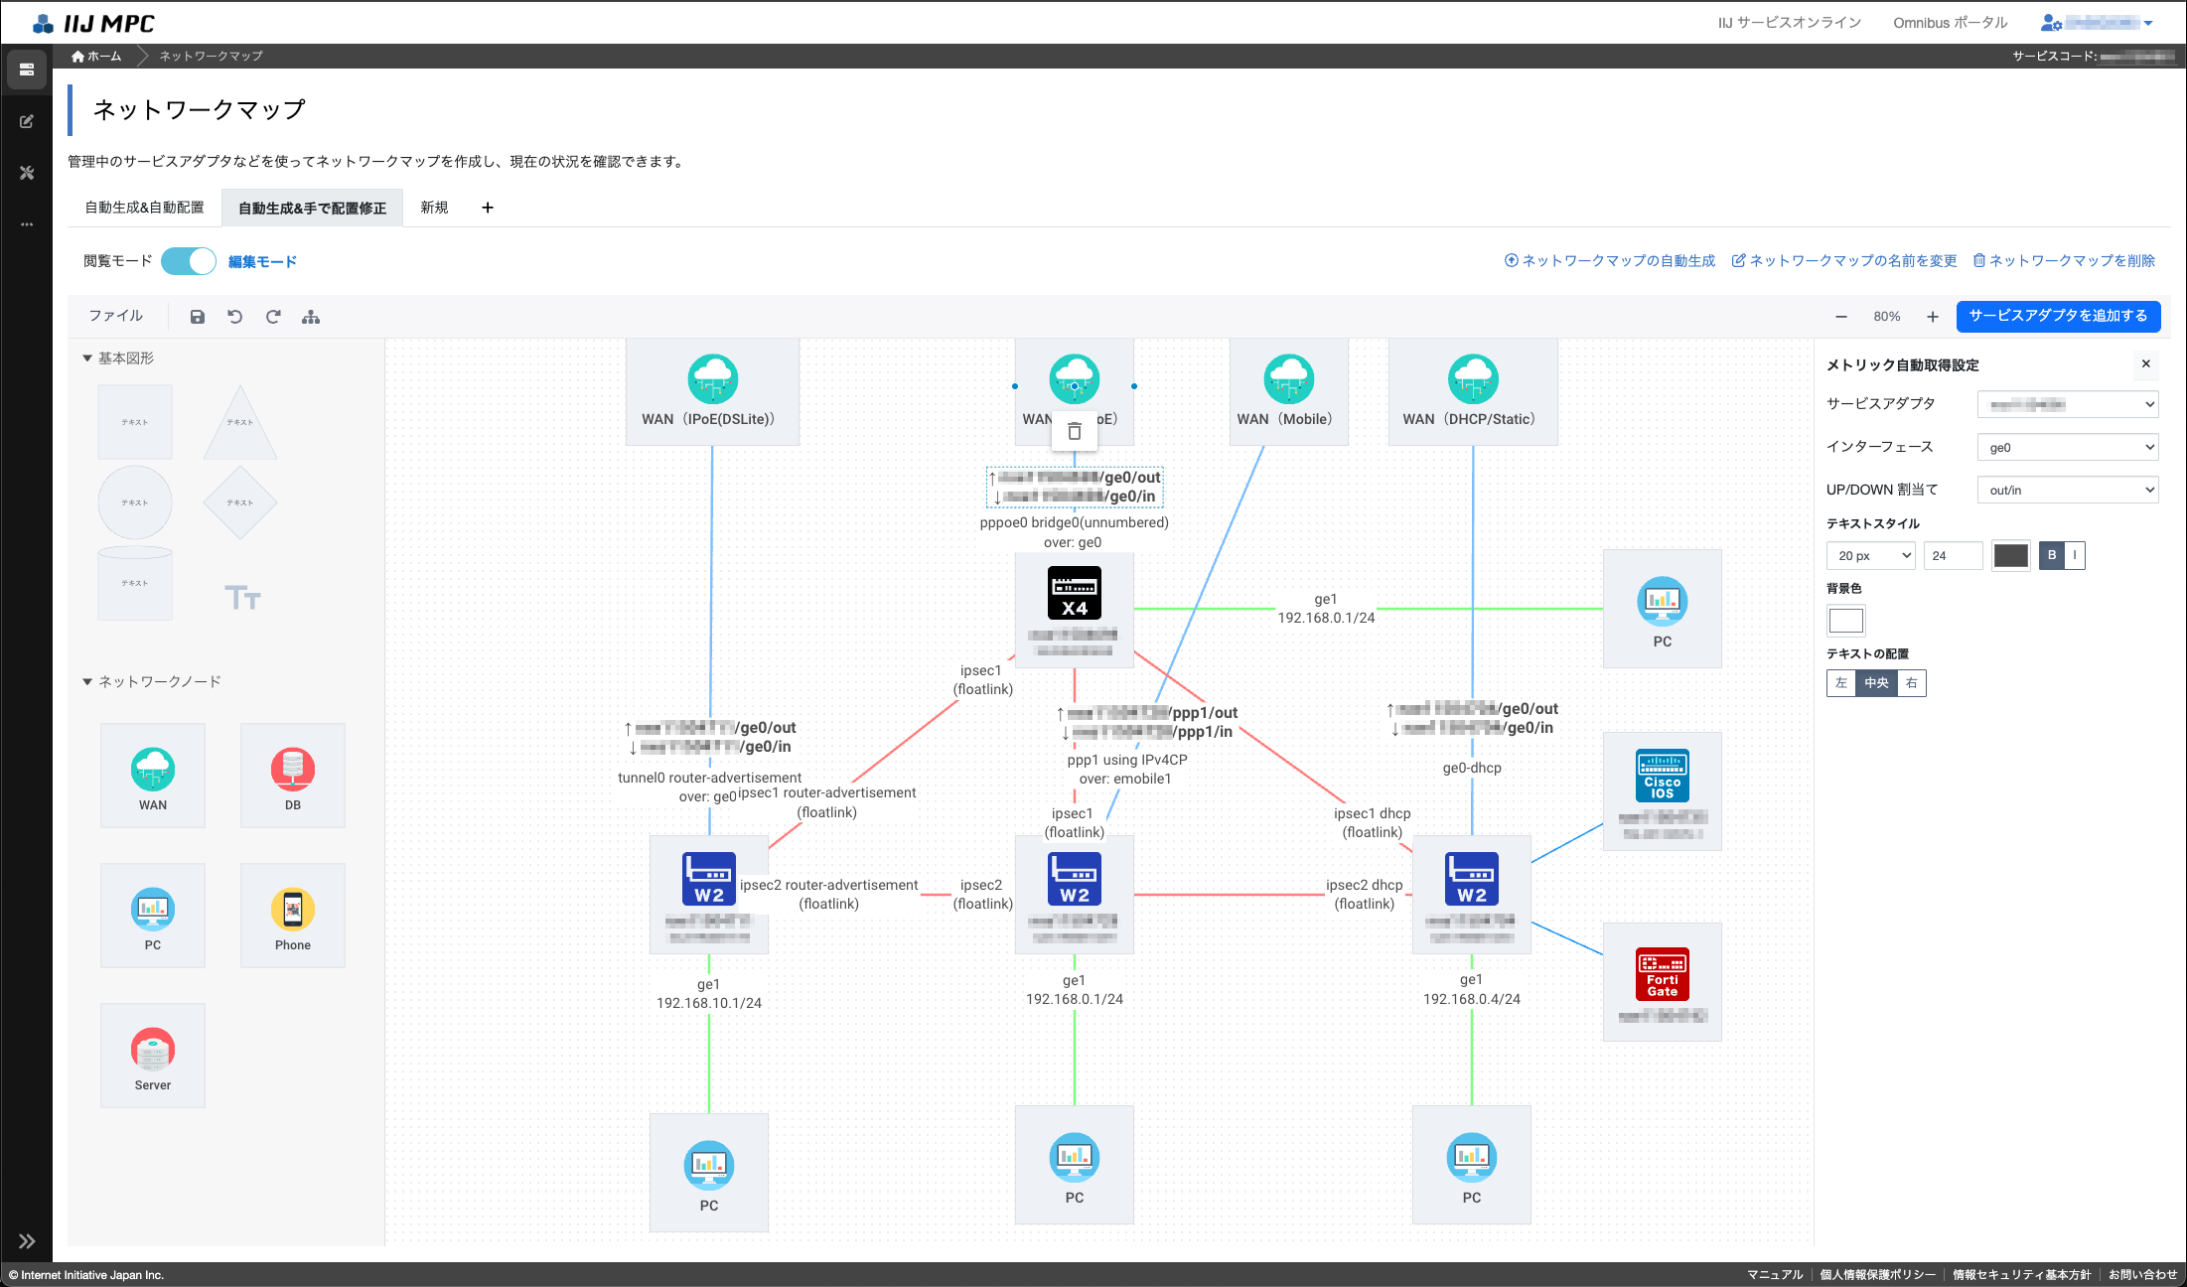Select the Server node in palette
2187x1287 pixels.
[153, 1056]
